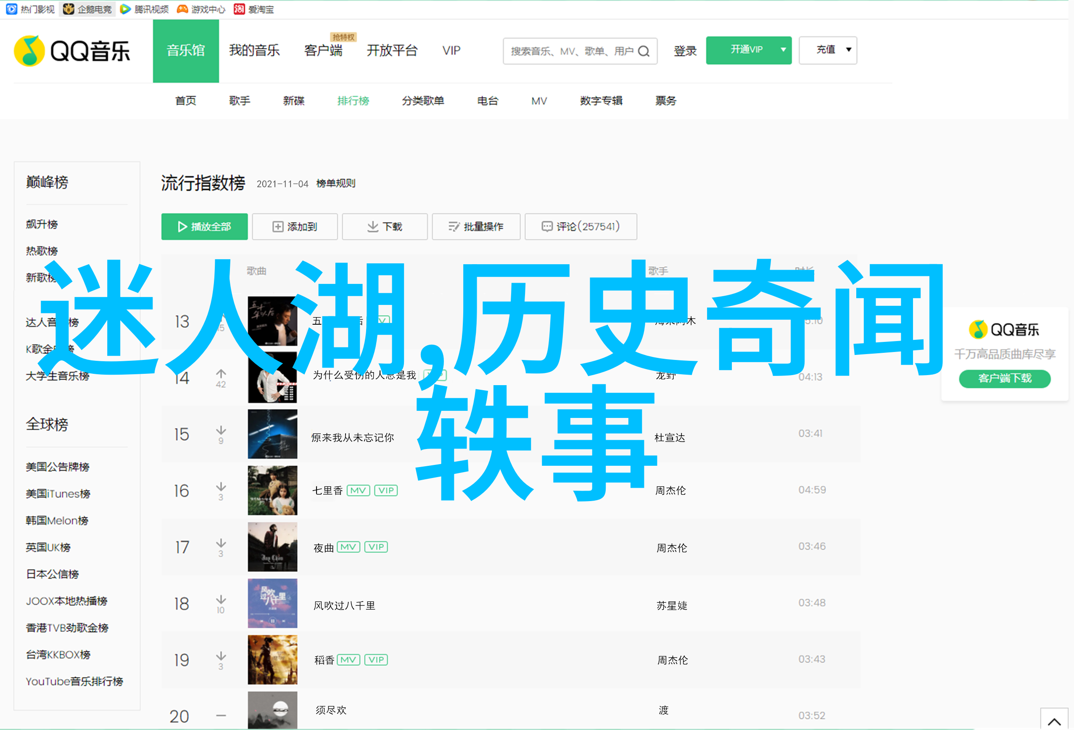Image resolution: width=1074 pixels, height=730 pixels.
Task: Open 腾讯视频 bookmark
Action: tap(145, 9)
